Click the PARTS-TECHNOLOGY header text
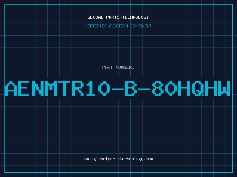 pyautogui.click(x=127, y=17)
